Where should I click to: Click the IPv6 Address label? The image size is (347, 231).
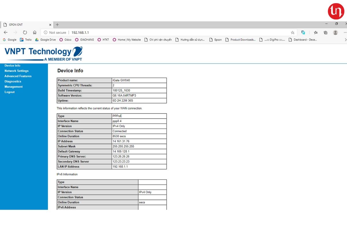(x=67, y=207)
